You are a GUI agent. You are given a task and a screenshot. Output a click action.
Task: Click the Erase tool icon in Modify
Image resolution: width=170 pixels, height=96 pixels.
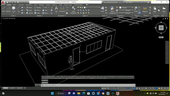point(52,7)
